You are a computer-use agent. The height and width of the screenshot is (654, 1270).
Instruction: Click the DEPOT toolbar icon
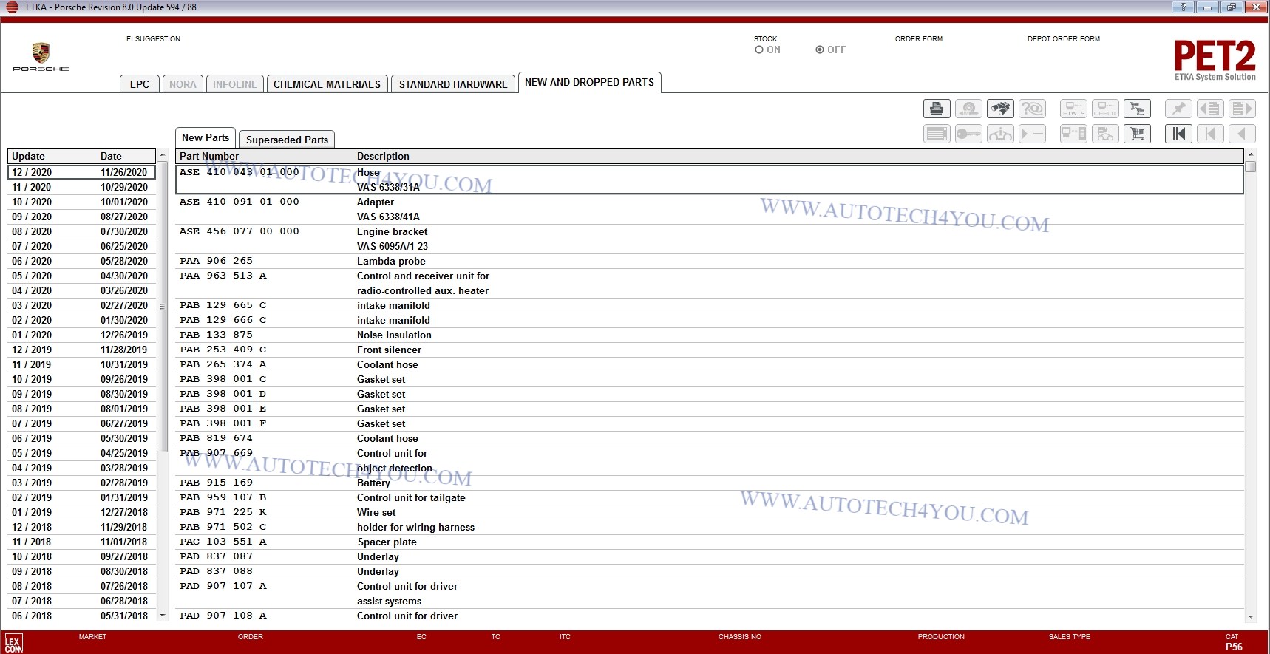pos(1105,109)
